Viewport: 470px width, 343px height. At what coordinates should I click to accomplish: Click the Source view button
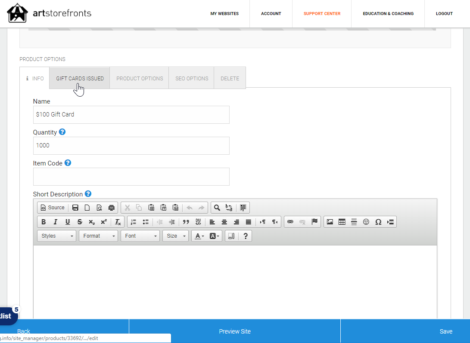pos(53,208)
